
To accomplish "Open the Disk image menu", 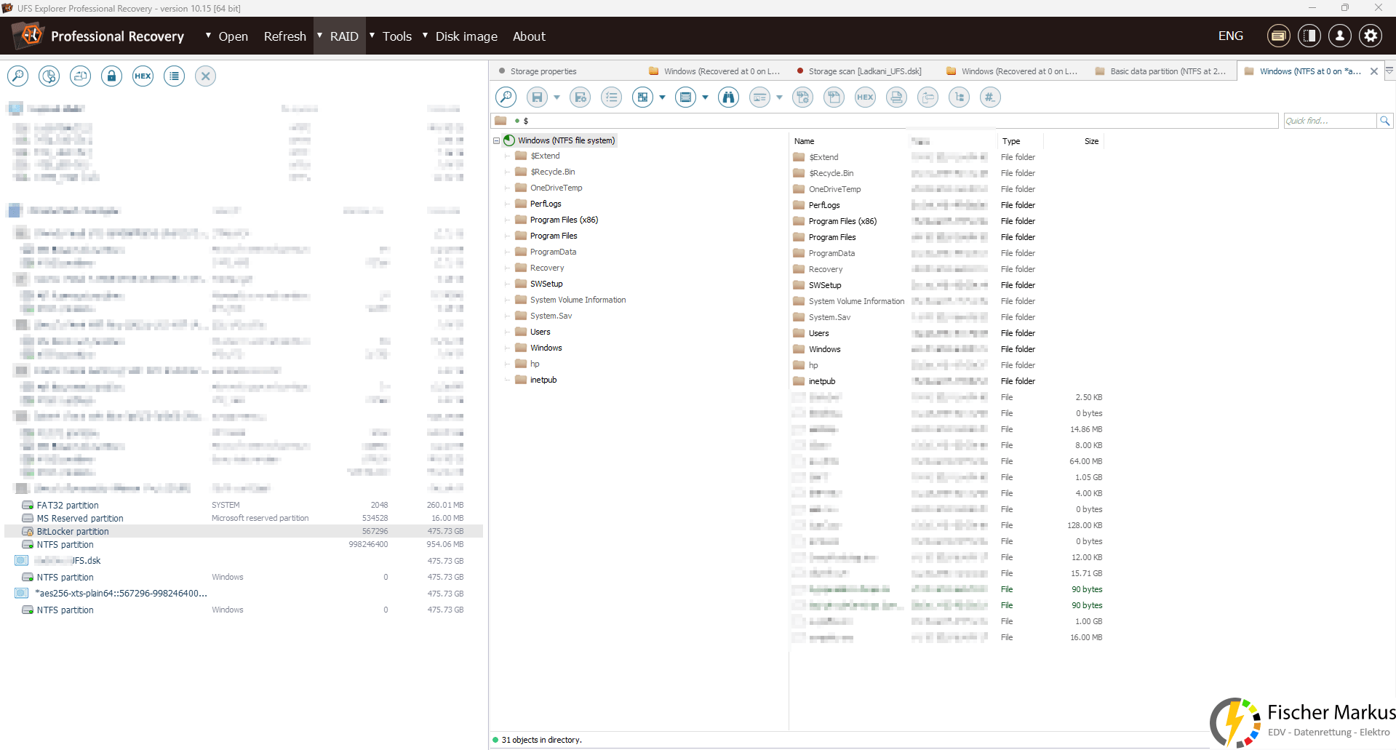I will 466,36.
